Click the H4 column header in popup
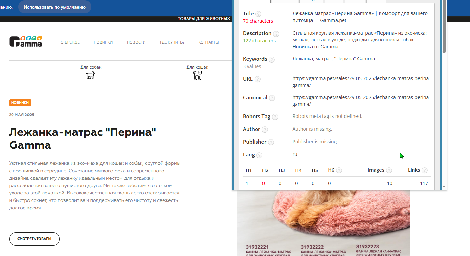470x256 pixels. pyautogui.click(x=298, y=170)
